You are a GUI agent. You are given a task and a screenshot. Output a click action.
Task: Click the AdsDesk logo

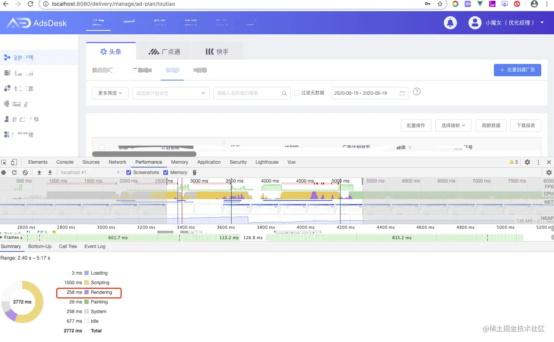[36, 23]
